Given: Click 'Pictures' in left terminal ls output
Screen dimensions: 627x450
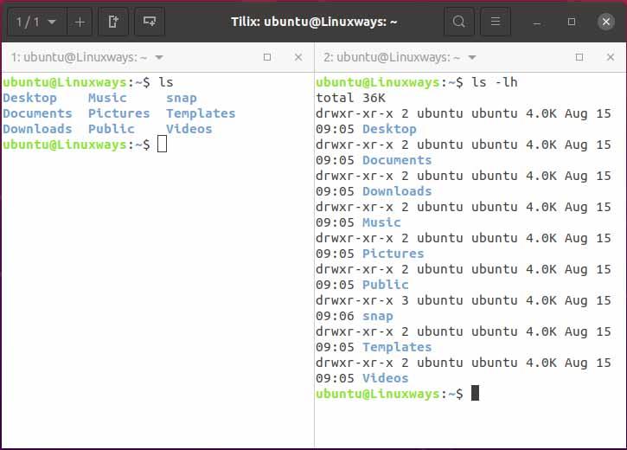Looking at the screenshot, I should click(118, 113).
